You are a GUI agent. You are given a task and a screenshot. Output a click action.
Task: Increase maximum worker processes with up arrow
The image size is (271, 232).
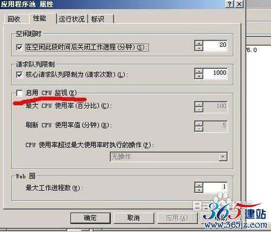point(199,185)
